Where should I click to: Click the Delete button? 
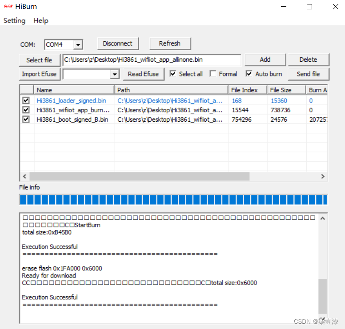309,59
